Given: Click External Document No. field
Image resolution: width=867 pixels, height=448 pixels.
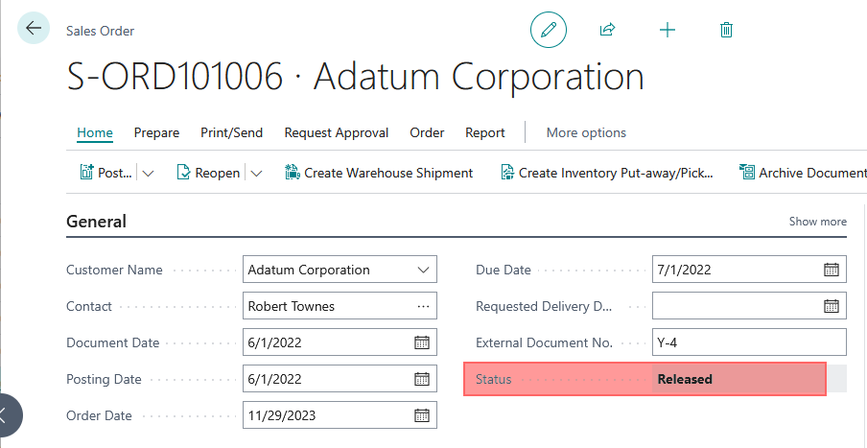Looking at the screenshot, I should point(749,342).
